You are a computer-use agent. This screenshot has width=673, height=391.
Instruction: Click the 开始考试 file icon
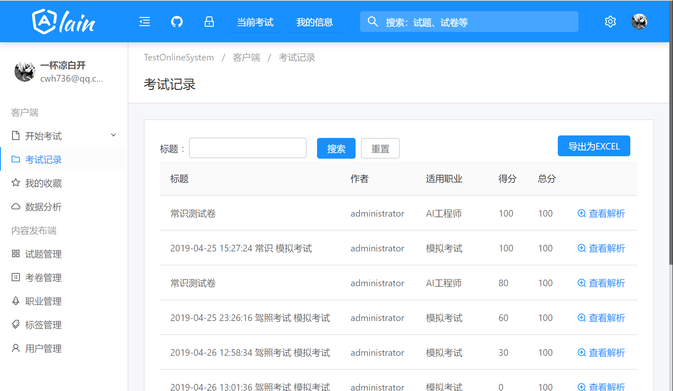[16, 135]
